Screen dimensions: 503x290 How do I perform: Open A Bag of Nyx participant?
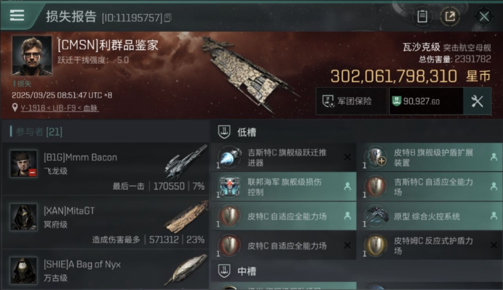click(x=105, y=270)
